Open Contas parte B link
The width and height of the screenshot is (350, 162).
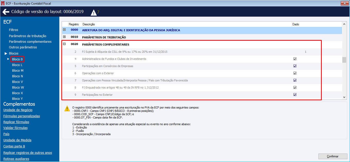14,146
